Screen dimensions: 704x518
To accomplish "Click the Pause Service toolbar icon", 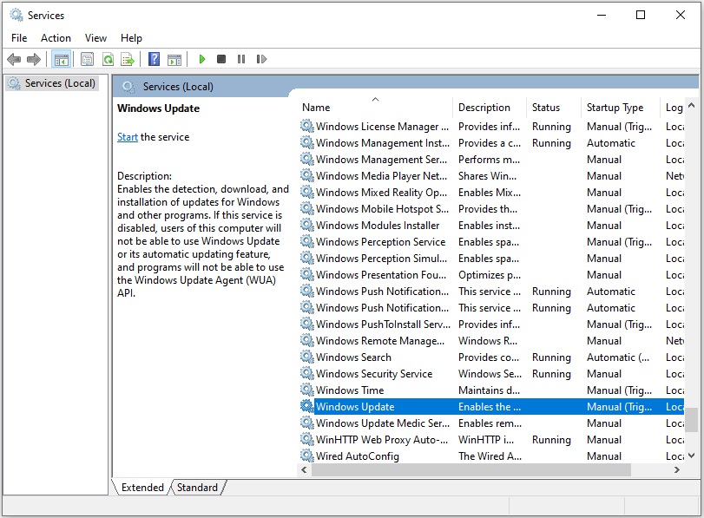I will coord(241,59).
